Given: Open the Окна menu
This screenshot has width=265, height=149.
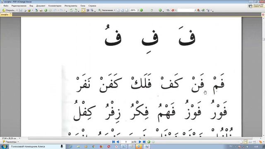Looking at the screenshot, I should pyautogui.click(x=83, y=6).
